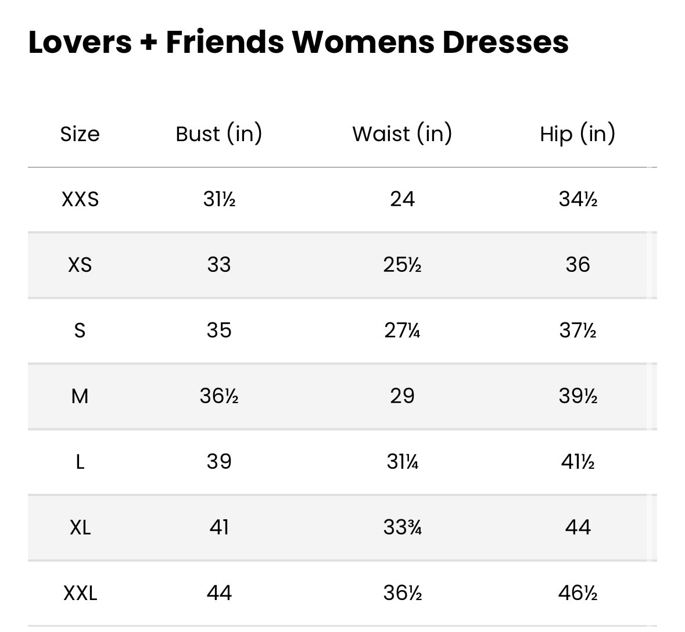The width and height of the screenshot is (685, 632).
Task: Select the S size row label
Action: click(80, 331)
